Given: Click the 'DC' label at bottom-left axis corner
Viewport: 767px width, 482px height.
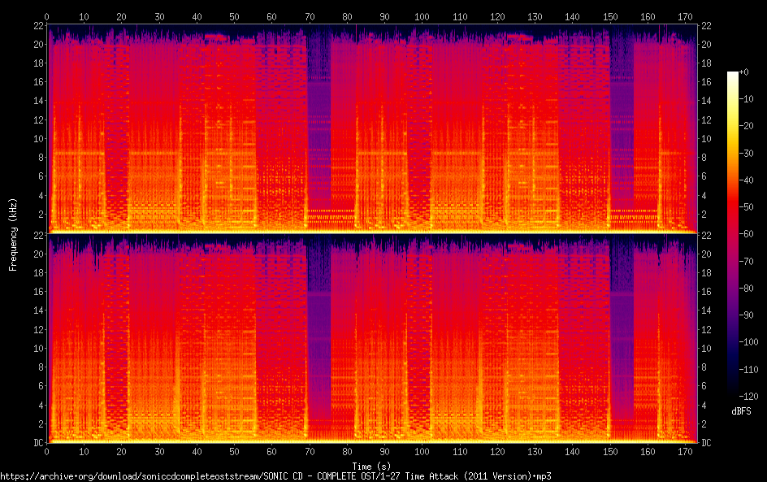Looking at the screenshot, I should pyautogui.click(x=37, y=443).
